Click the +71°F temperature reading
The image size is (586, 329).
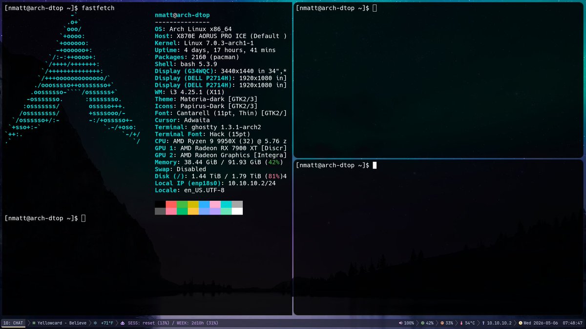pos(107,323)
